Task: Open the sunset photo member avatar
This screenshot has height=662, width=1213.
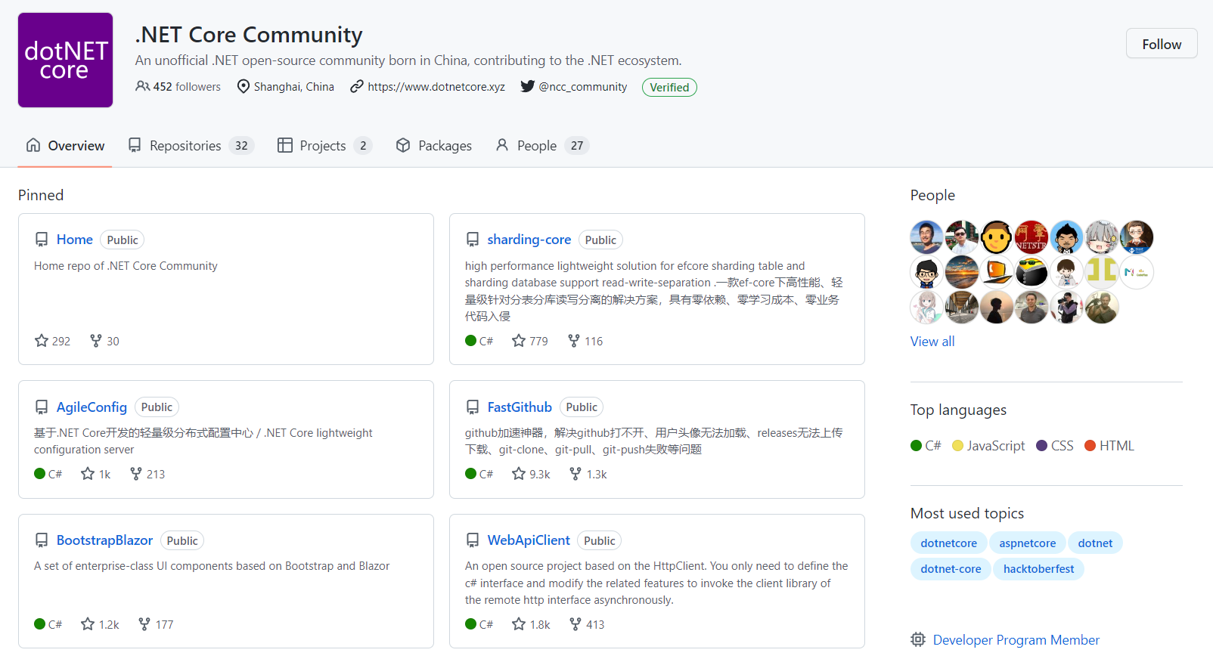Action: tap(962, 272)
